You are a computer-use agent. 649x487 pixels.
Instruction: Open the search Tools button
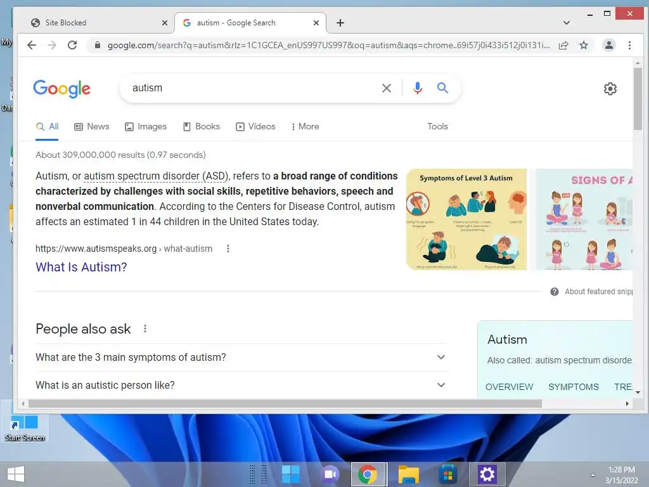437,127
